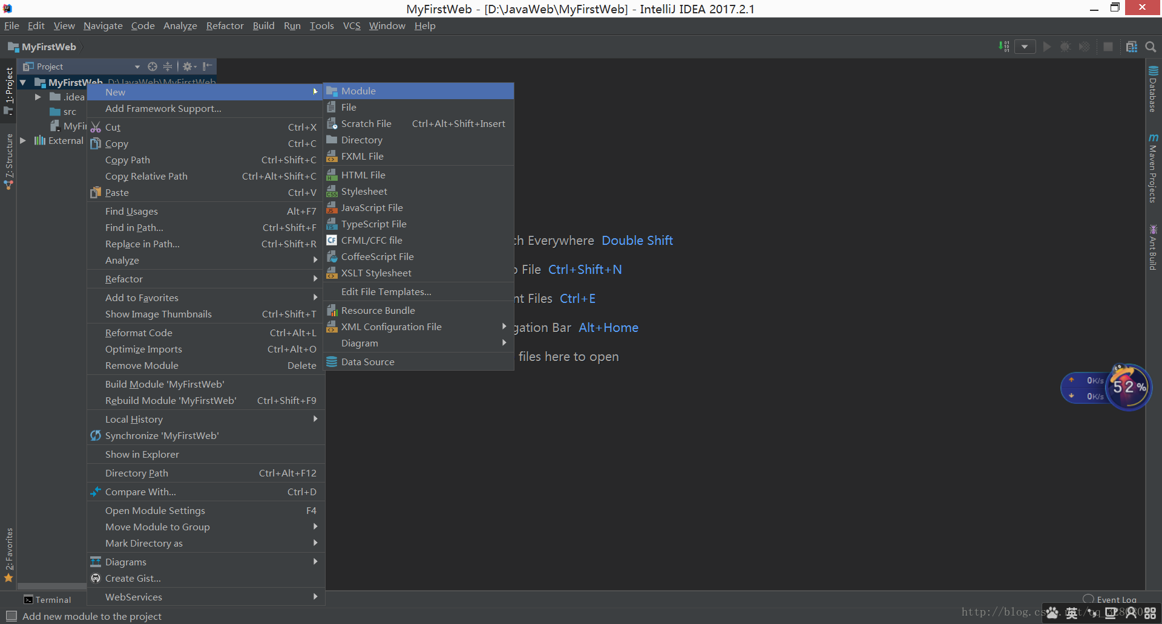The height and width of the screenshot is (624, 1162).
Task: Click the Resource Bundle icon
Action: pyautogui.click(x=332, y=310)
